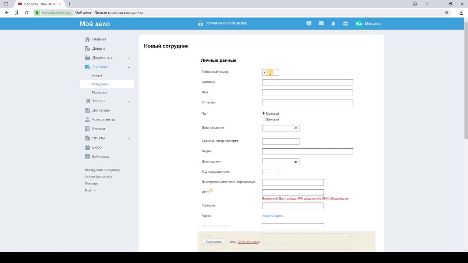Open the Главная home icon in sidebar
This screenshot has height=263, width=468.
click(87, 39)
